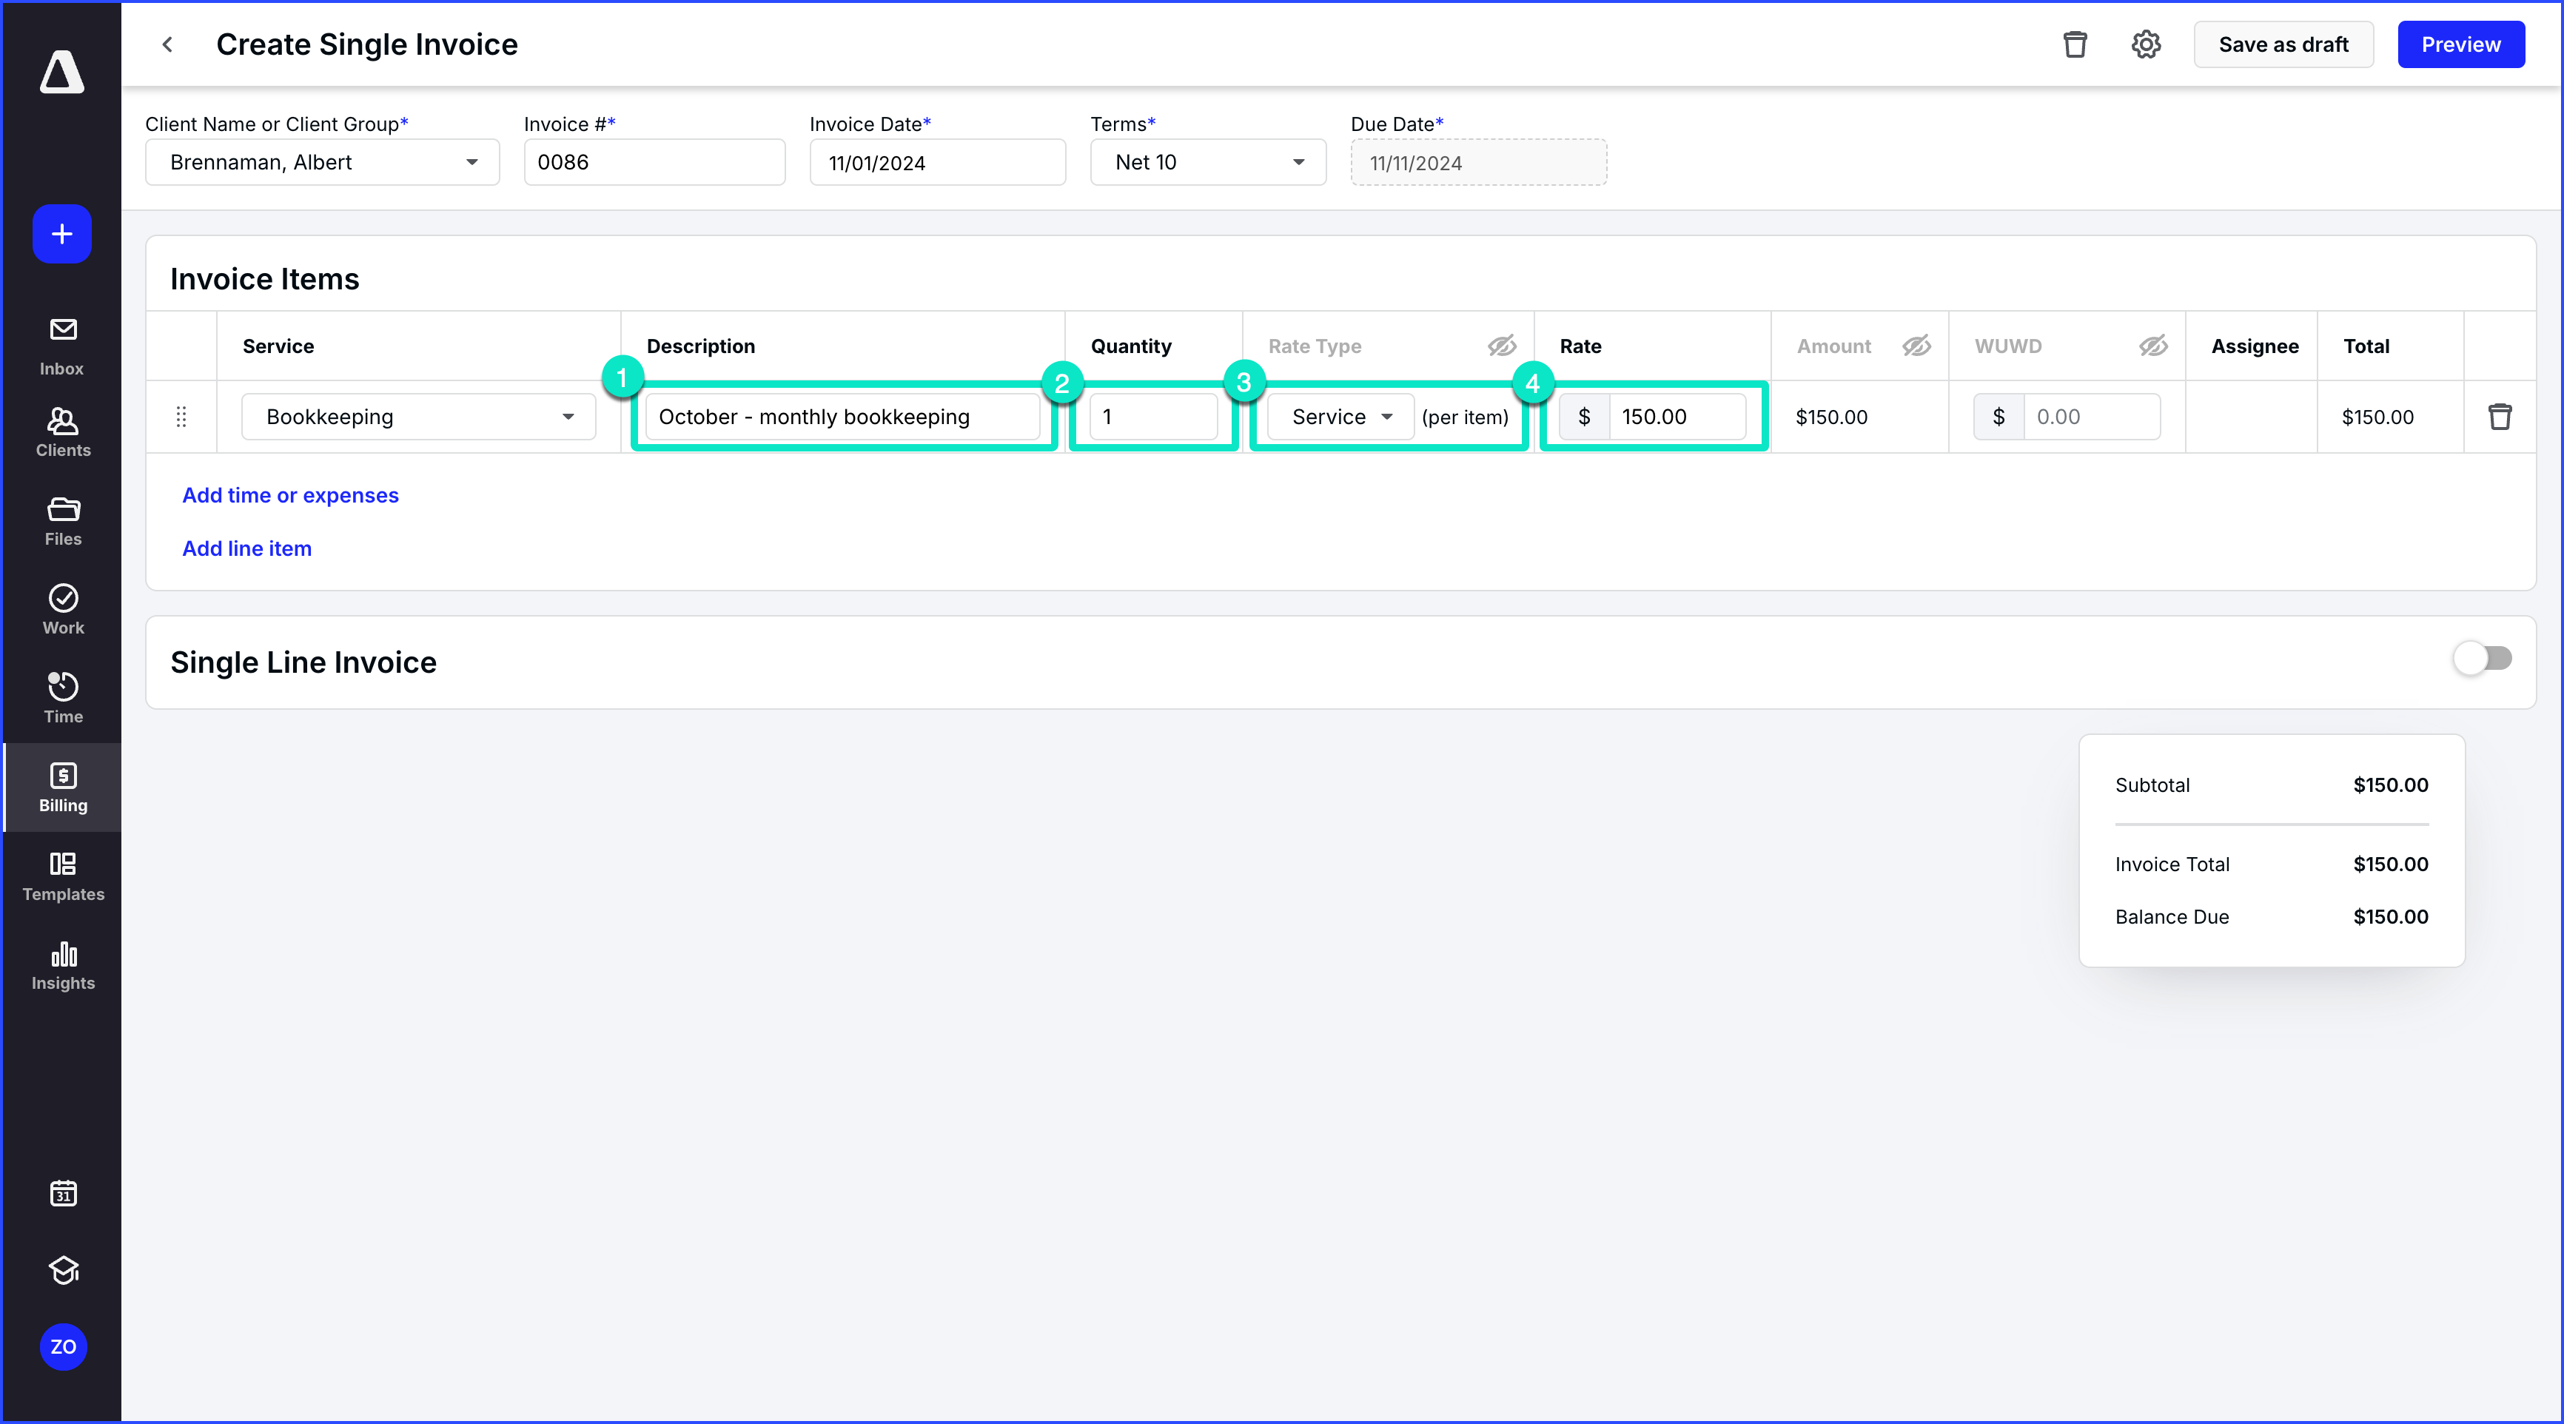This screenshot has height=1424, width=2564.
Task: Delete the Bookkeeping line item
Action: (2500, 416)
